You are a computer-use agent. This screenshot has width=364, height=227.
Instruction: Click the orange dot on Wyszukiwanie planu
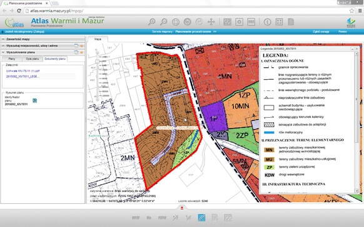coord(81,52)
